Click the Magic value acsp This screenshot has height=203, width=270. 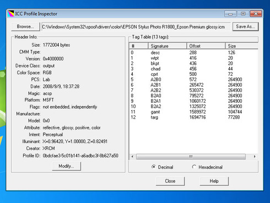click(x=47, y=93)
